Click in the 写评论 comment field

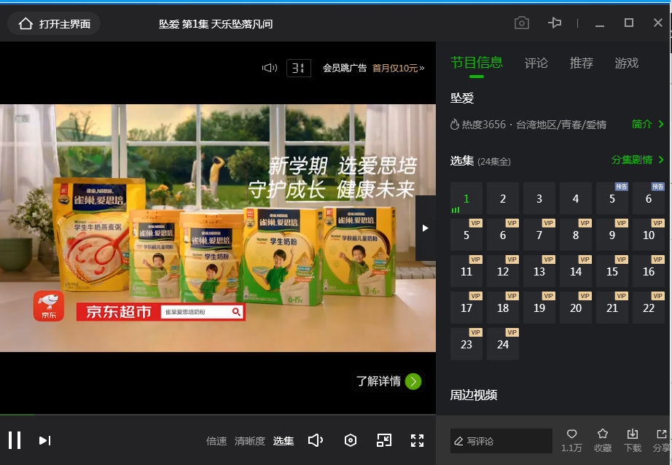tap(501, 441)
